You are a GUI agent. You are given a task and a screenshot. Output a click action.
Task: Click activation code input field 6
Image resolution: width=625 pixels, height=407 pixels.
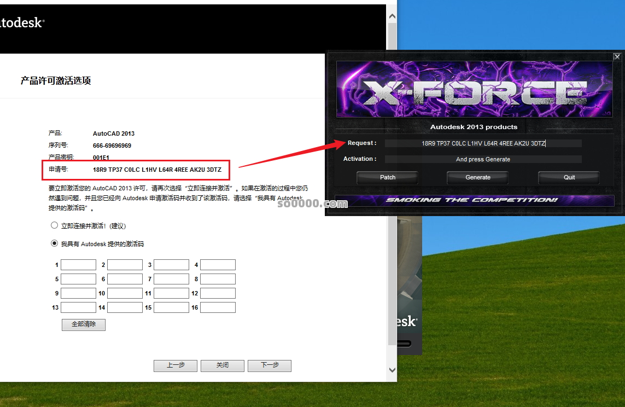125,279
